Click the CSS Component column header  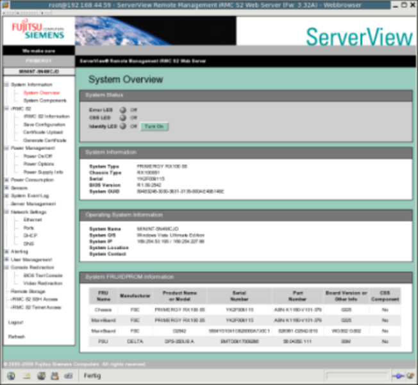pyautogui.click(x=385, y=296)
